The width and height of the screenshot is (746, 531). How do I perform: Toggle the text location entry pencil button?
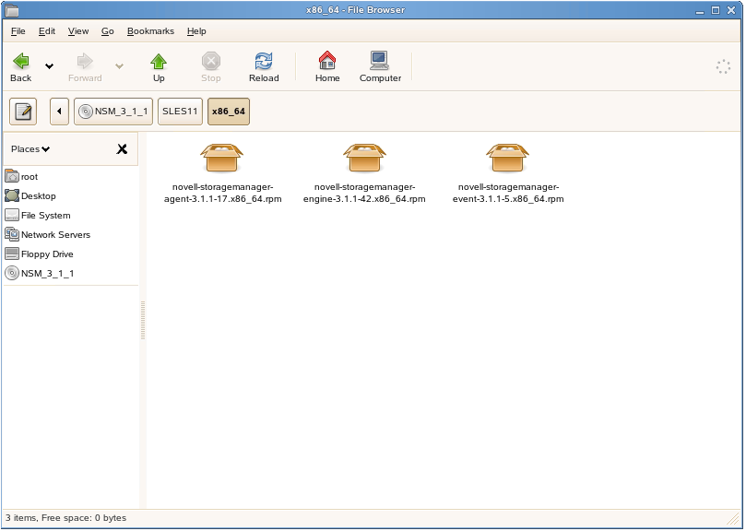[23, 112]
